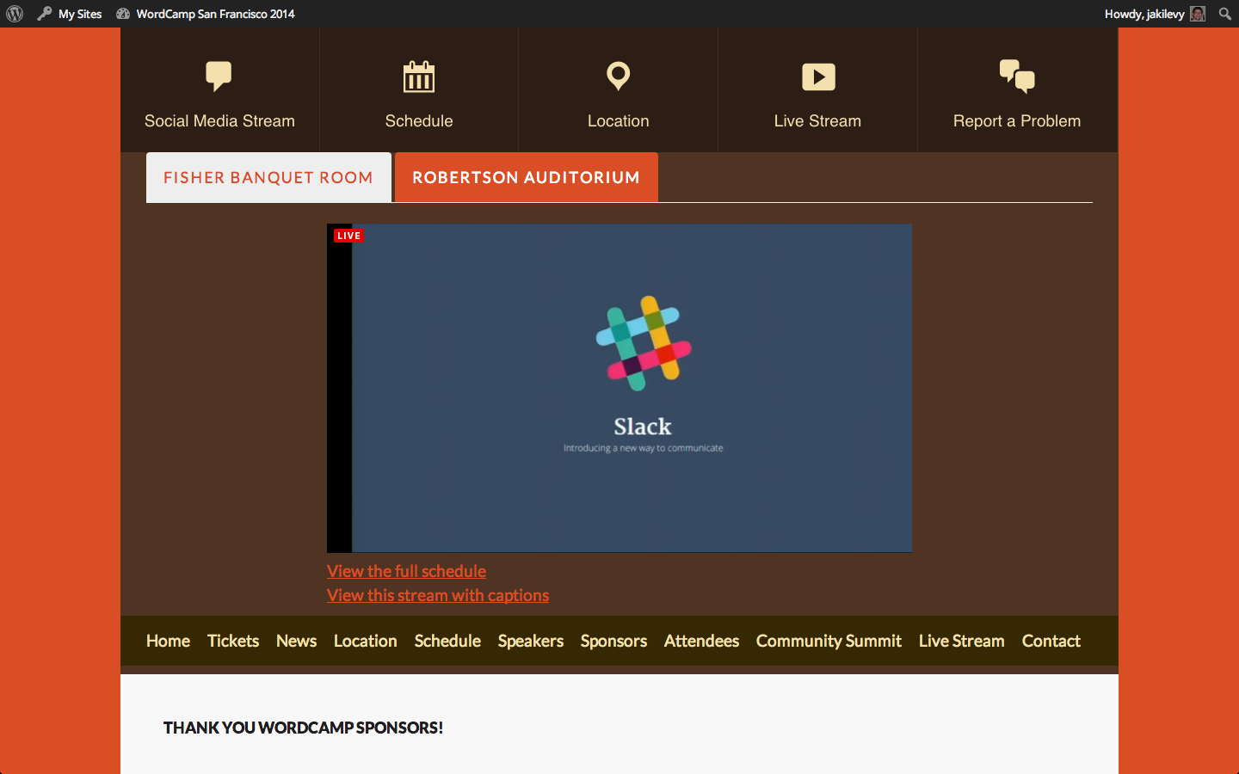Click View this stream with captions
The image size is (1239, 774).
437,595
